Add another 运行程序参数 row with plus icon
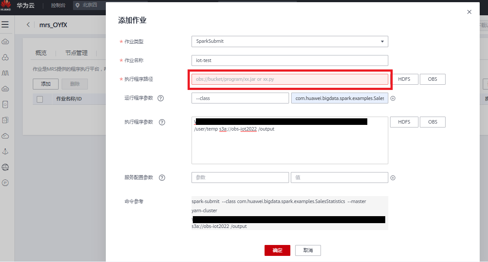The image size is (488, 262). click(393, 98)
